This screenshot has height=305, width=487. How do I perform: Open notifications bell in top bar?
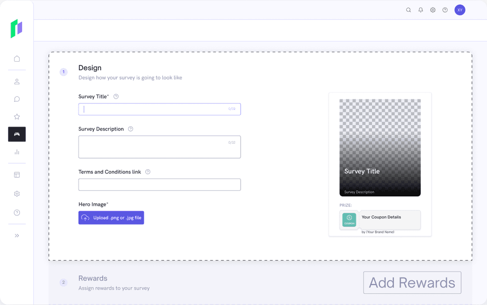pos(421,10)
